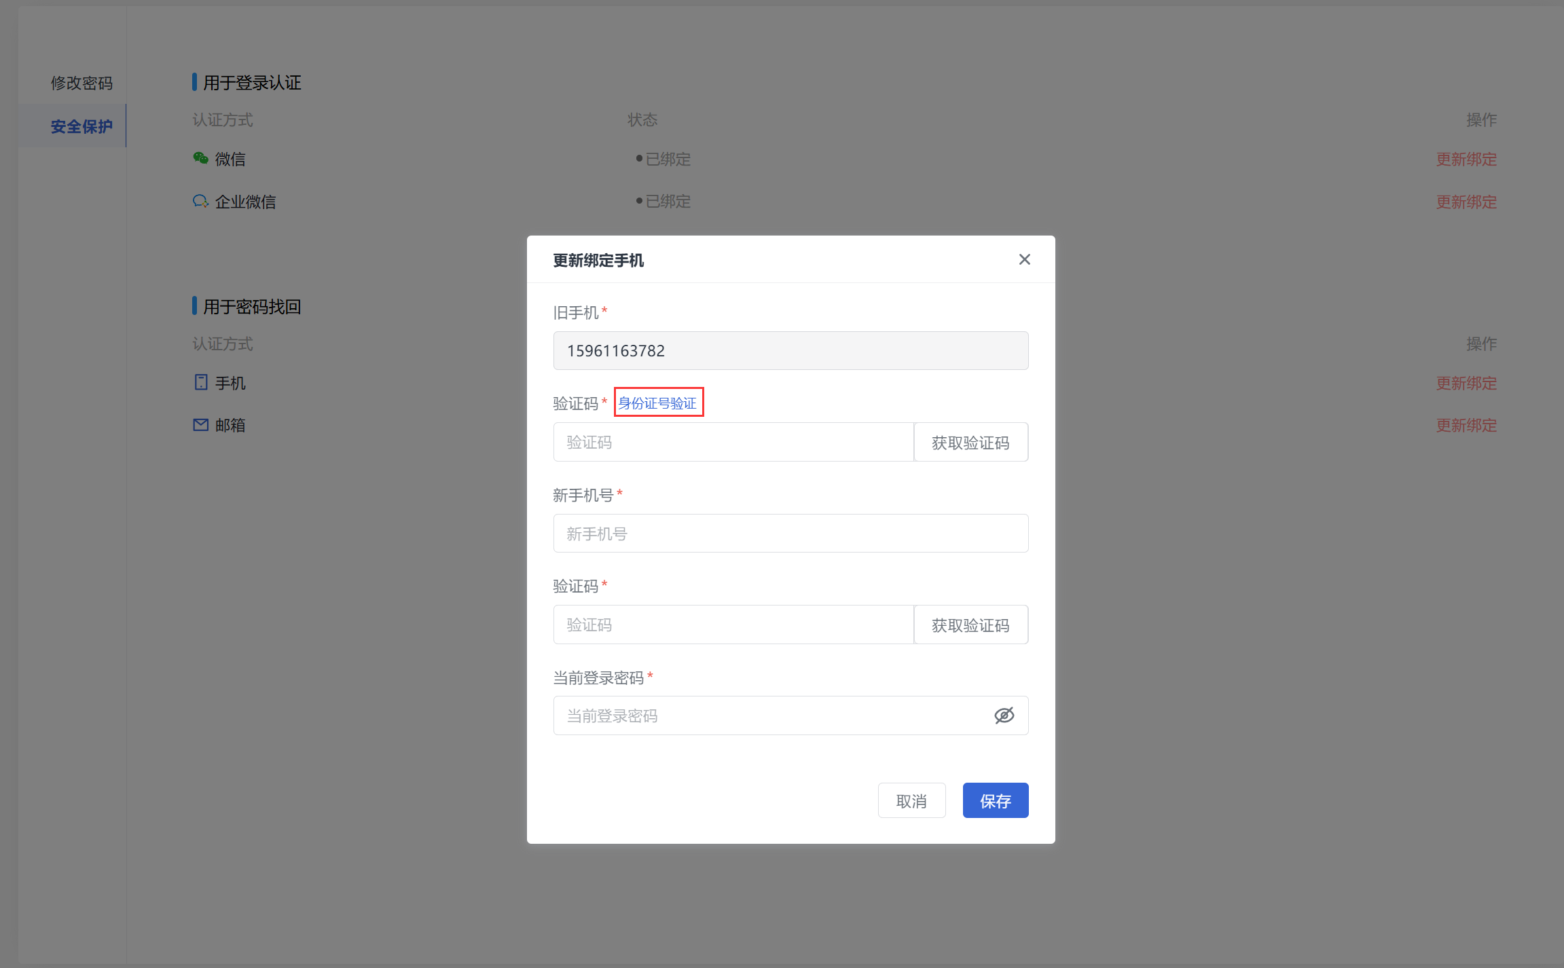Click the WeChat icon

click(200, 158)
